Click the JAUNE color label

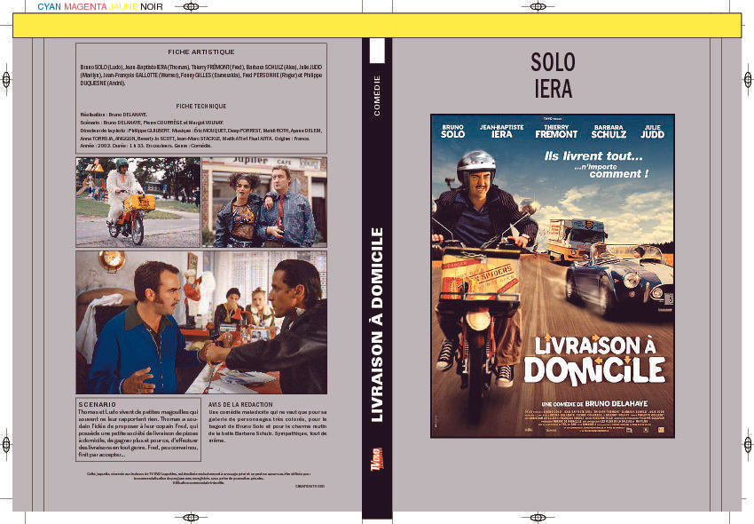click(x=123, y=7)
